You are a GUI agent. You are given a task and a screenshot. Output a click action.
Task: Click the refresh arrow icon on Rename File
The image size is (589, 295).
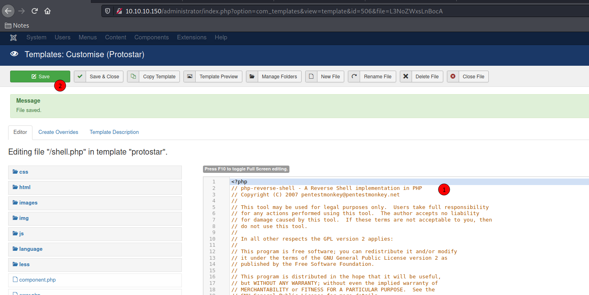[354, 76]
